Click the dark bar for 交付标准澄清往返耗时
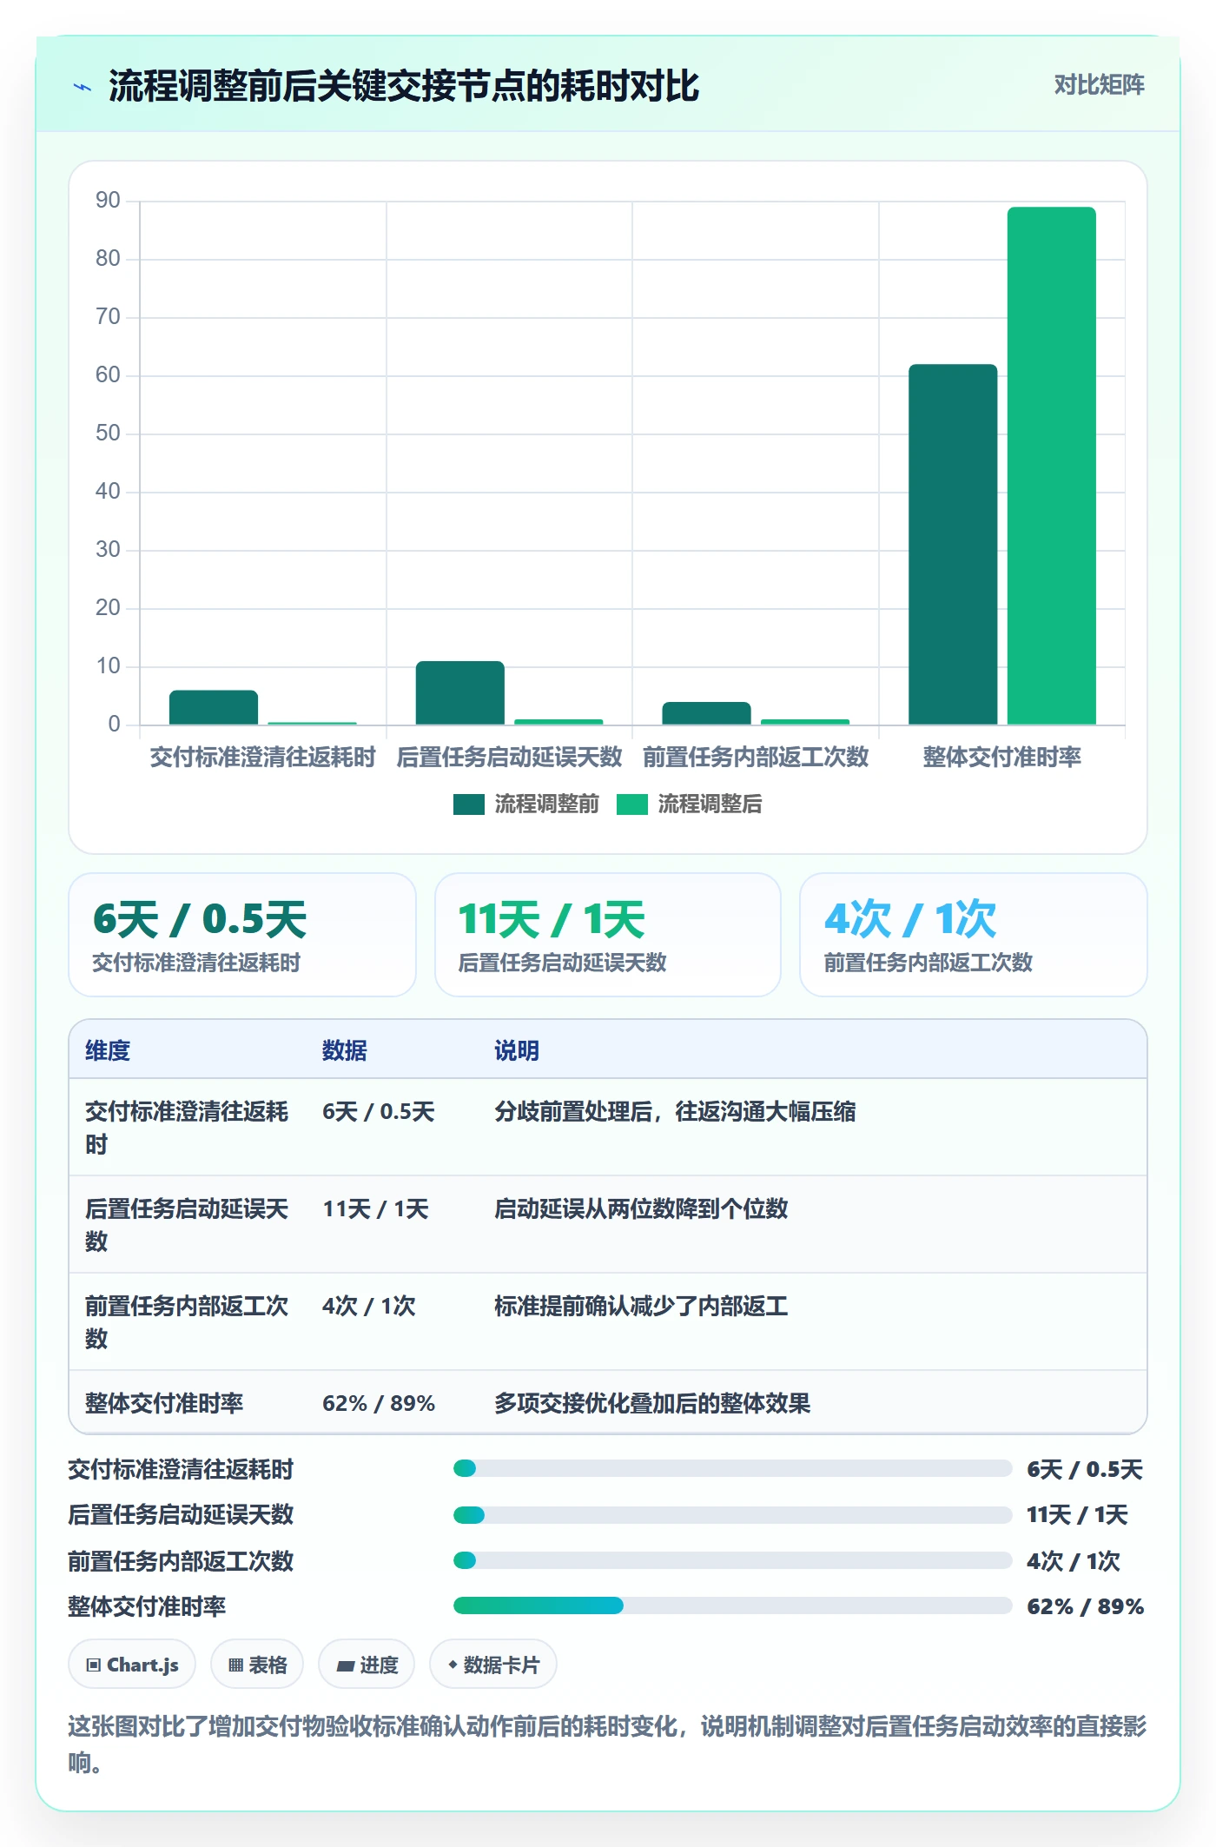The width and height of the screenshot is (1216, 1847). click(214, 707)
